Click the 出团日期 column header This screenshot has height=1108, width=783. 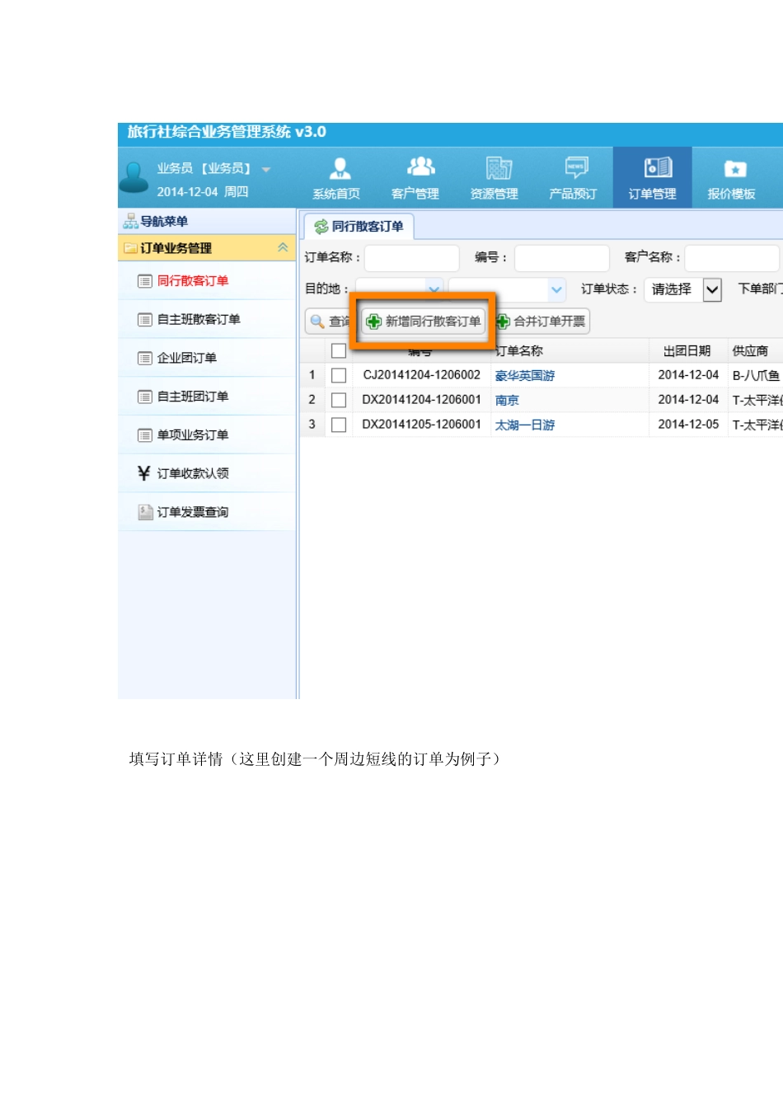coord(687,351)
